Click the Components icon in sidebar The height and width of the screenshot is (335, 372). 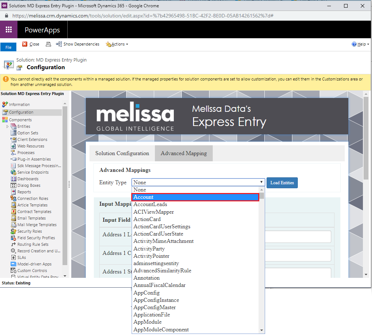5,120
